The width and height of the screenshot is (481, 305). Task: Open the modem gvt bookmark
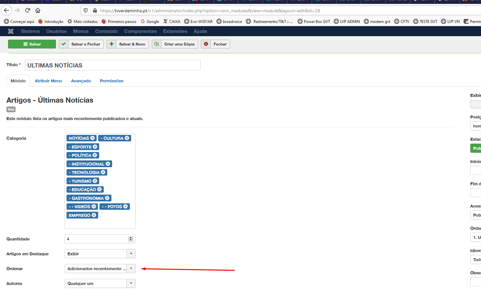click(377, 22)
